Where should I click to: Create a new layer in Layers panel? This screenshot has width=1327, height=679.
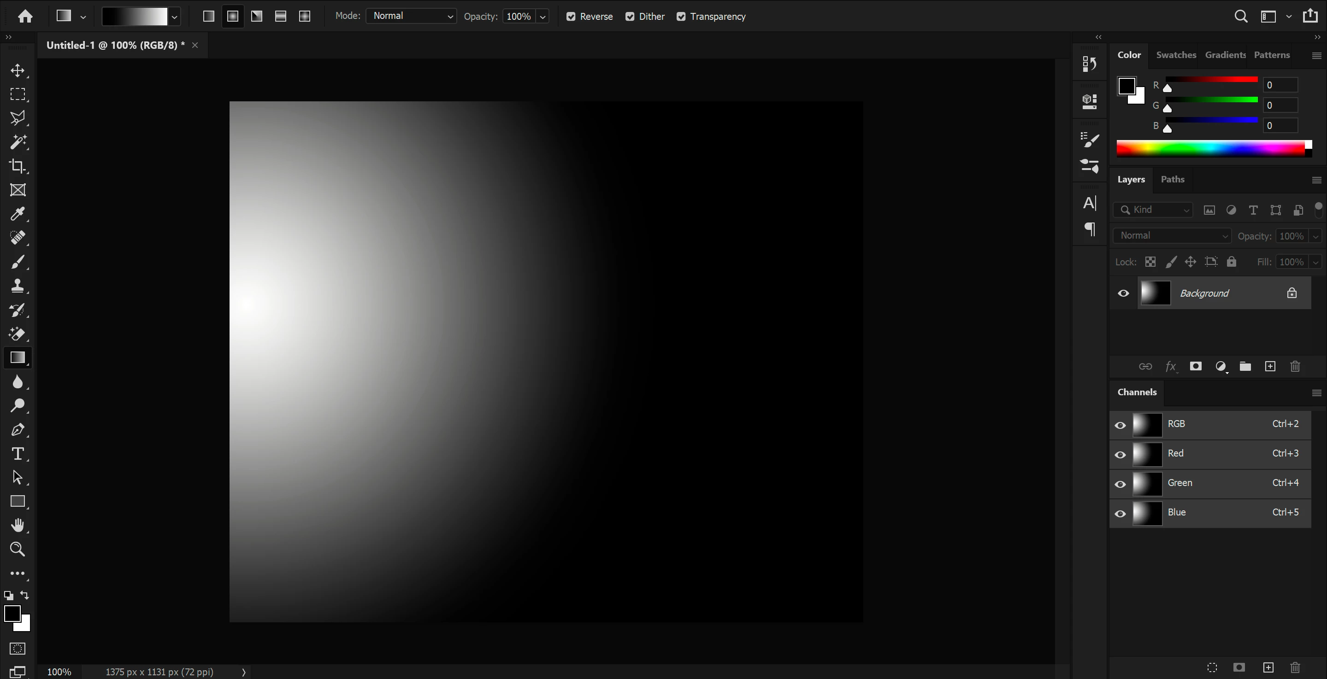1270,367
